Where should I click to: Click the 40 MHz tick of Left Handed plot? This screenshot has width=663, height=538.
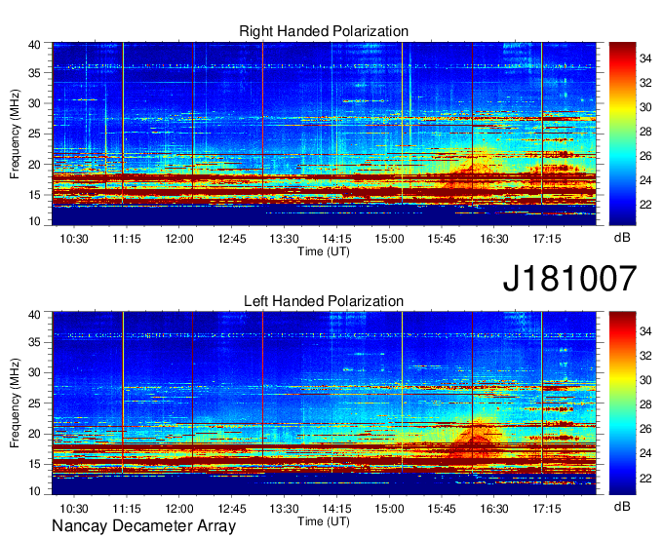tap(34, 315)
